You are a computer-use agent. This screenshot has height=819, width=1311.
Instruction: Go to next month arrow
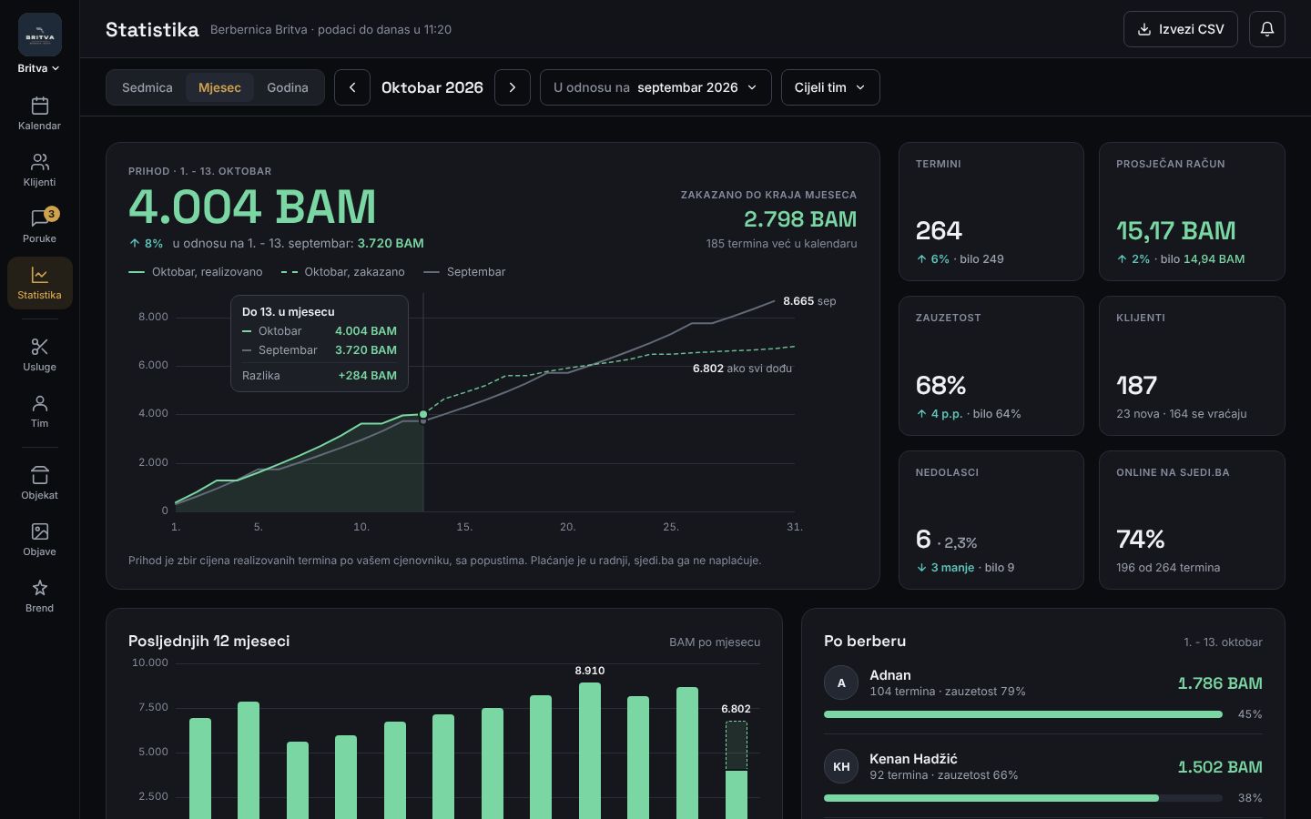[513, 87]
